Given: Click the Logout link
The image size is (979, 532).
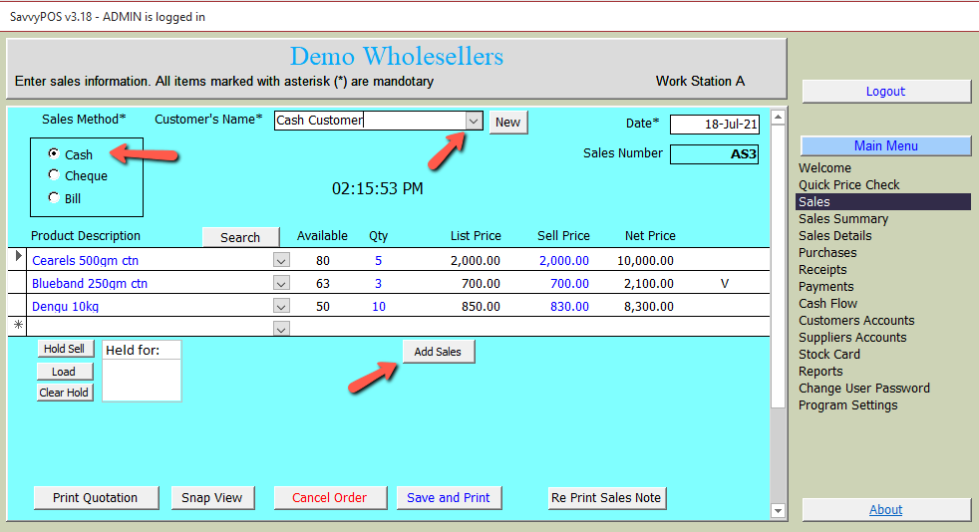Looking at the screenshot, I should [885, 91].
